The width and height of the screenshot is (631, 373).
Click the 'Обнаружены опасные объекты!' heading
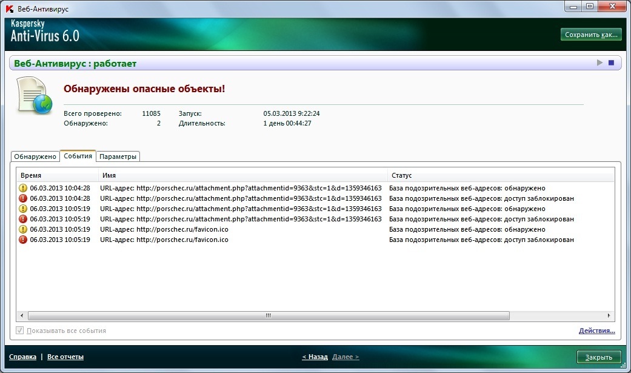click(144, 89)
